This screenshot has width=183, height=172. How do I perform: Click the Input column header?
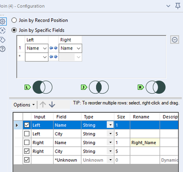tap(43, 117)
